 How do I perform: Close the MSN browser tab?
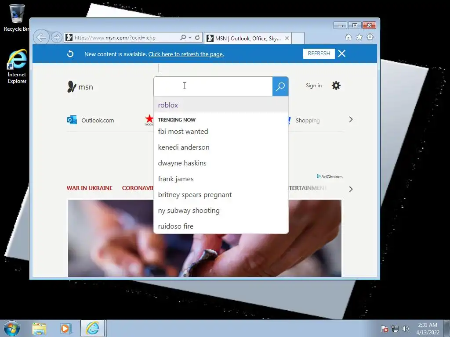(x=287, y=39)
